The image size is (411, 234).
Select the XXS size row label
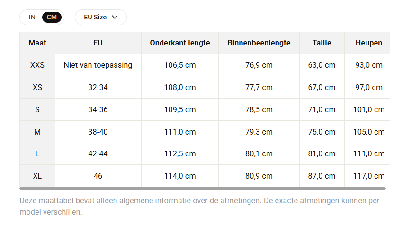coord(37,65)
